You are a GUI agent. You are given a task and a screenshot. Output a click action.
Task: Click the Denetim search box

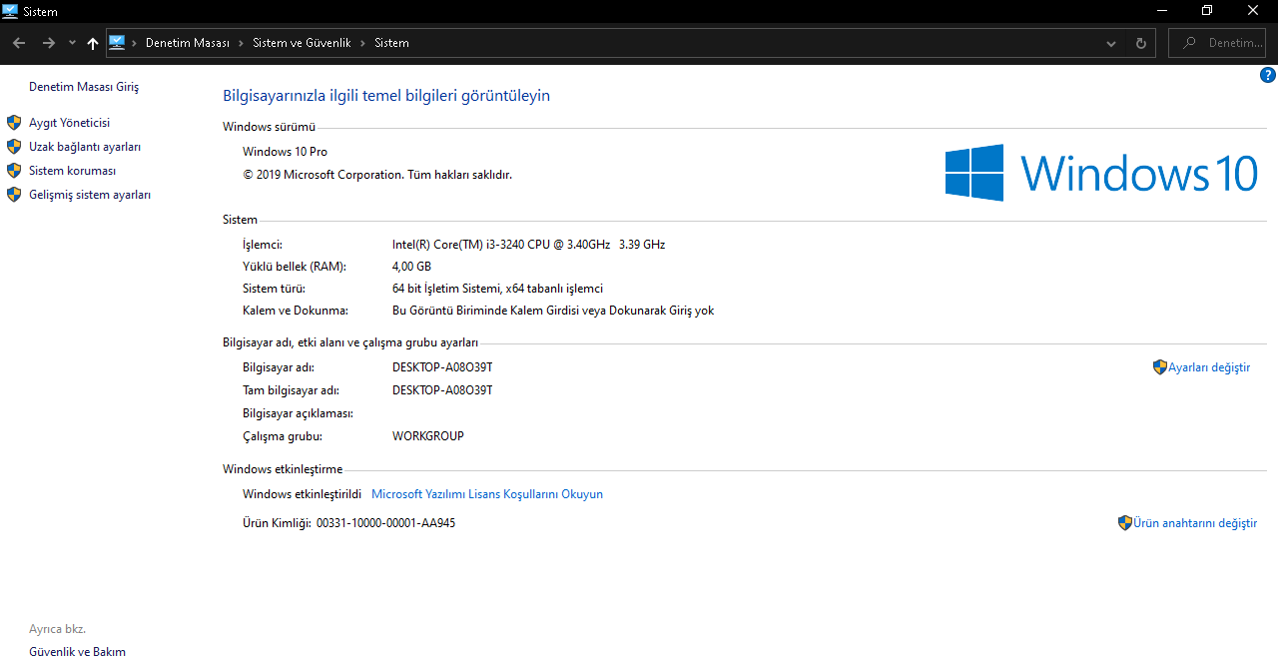(x=1218, y=43)
